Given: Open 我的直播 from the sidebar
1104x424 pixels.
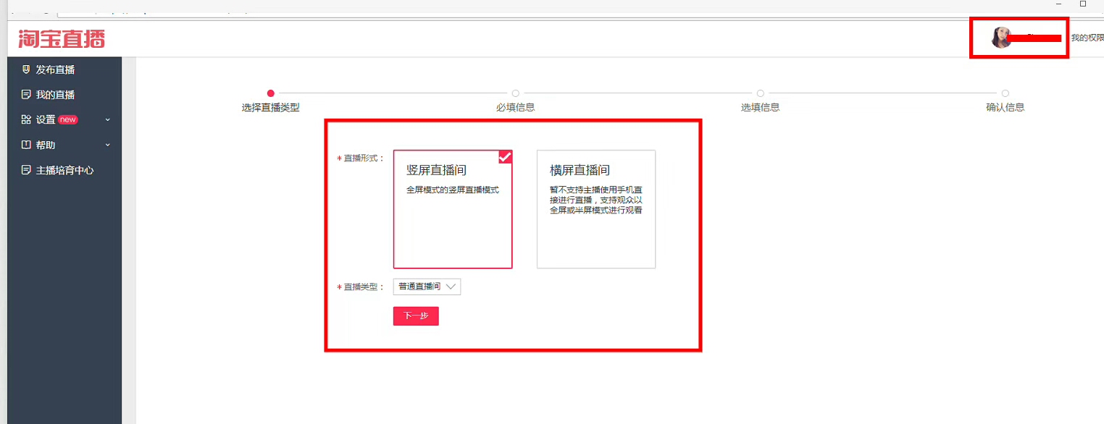Looking at the screenshot, I should click(x=55, y=95).
